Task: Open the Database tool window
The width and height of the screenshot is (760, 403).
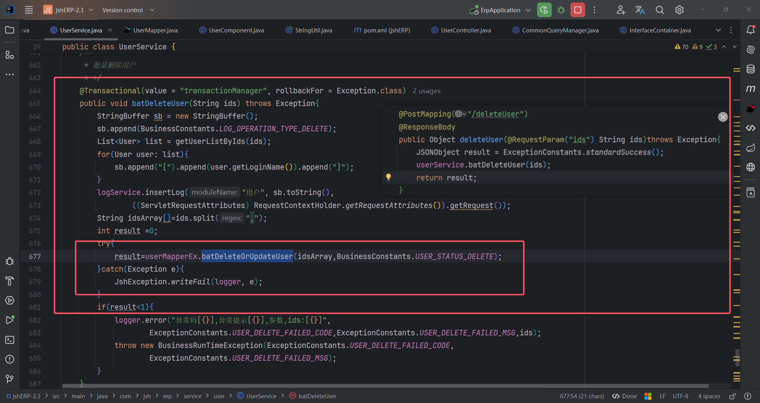Action: [x=750, y=69]
